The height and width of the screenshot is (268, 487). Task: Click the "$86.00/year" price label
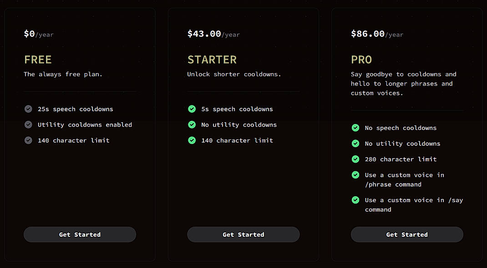[x=377, y=33]
